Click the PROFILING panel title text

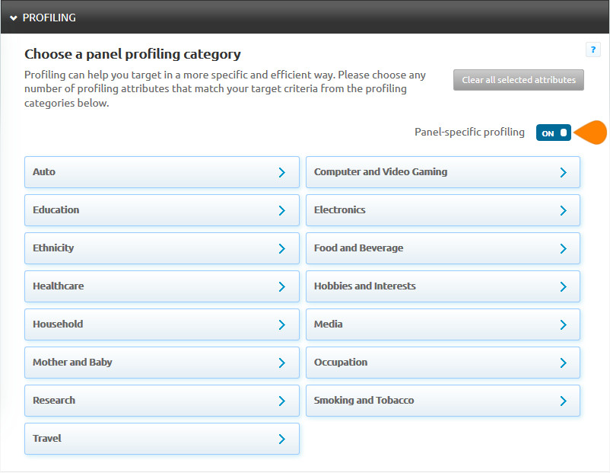point(49,18)
